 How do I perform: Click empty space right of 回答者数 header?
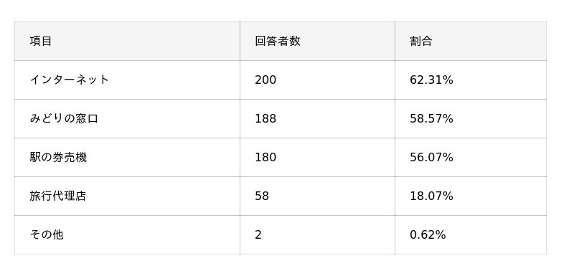[x=348, y=41]
